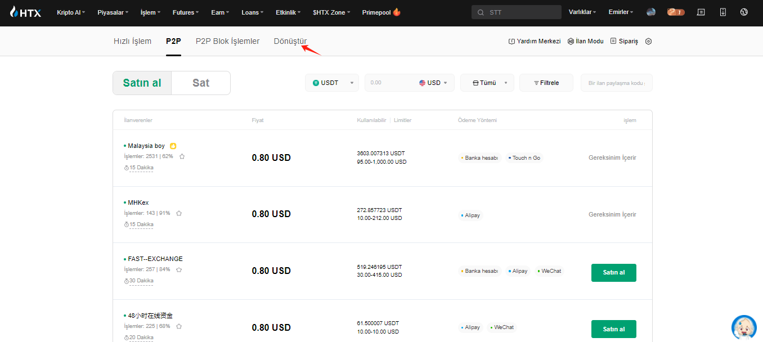Focus the STT search field
The image size is (763, 342).
(520, 12)
